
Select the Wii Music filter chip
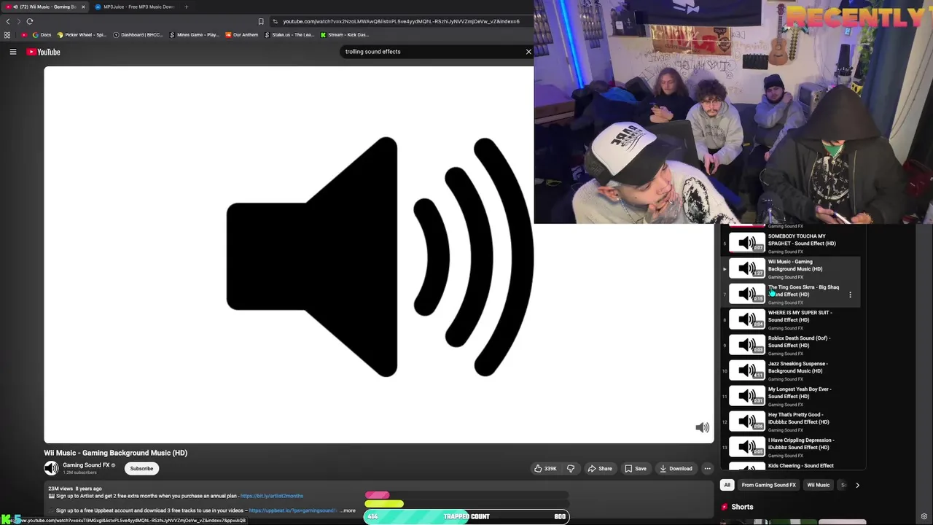(818, 485)
